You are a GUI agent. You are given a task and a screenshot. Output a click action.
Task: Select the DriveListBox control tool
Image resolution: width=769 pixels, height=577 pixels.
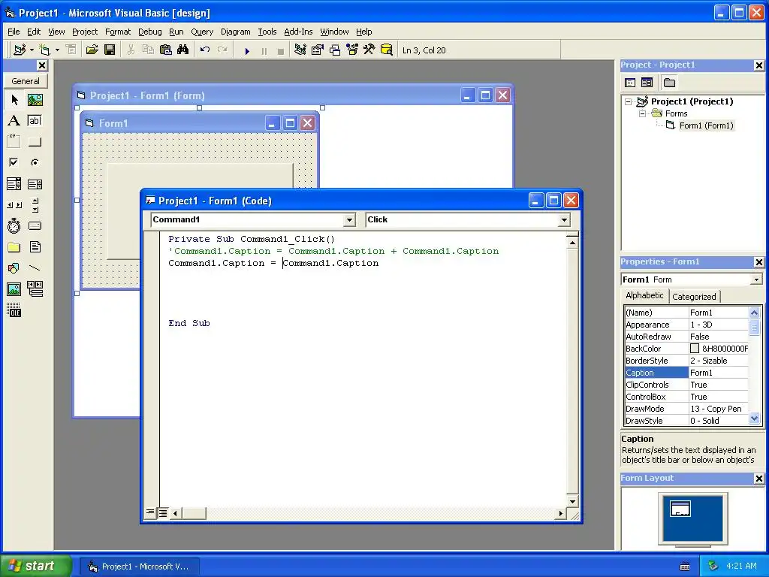[x=35, y=225]
